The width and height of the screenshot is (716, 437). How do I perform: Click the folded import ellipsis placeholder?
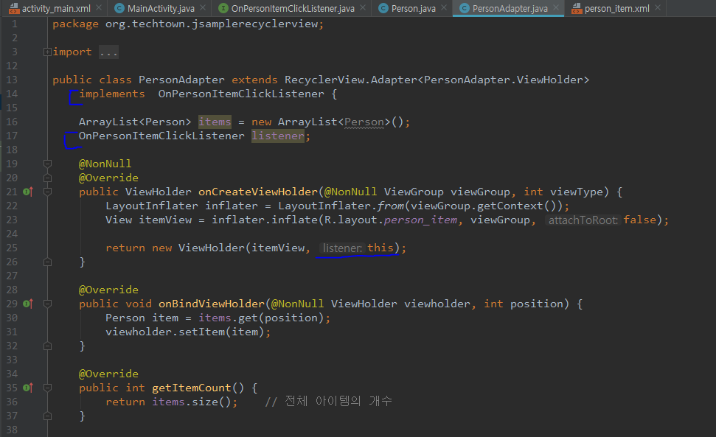pyautogui.click(x=108, y=52)
